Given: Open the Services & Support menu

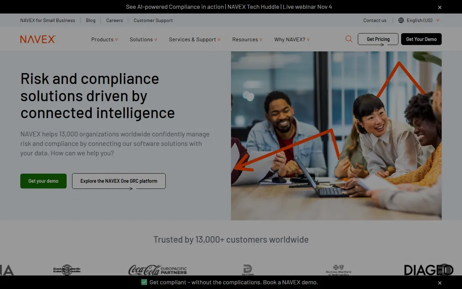Looking at the screenshot, I should (x=194, y=39).
